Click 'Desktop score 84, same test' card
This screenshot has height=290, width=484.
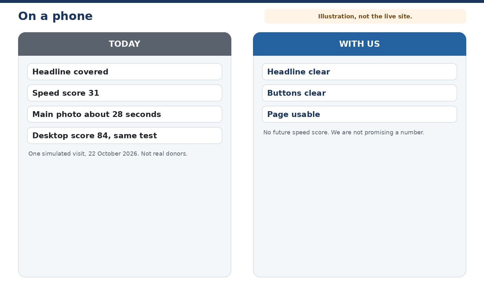(125, 136)
